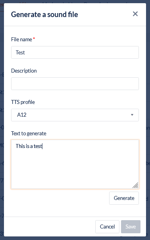Close the Generate a sound file dialog
The width and height of the screenshot is (150, 240).
pyautogui.click(x=135, y=14)
